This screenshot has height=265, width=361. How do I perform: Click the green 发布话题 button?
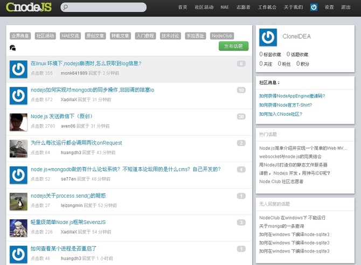(x=233, y=46)
